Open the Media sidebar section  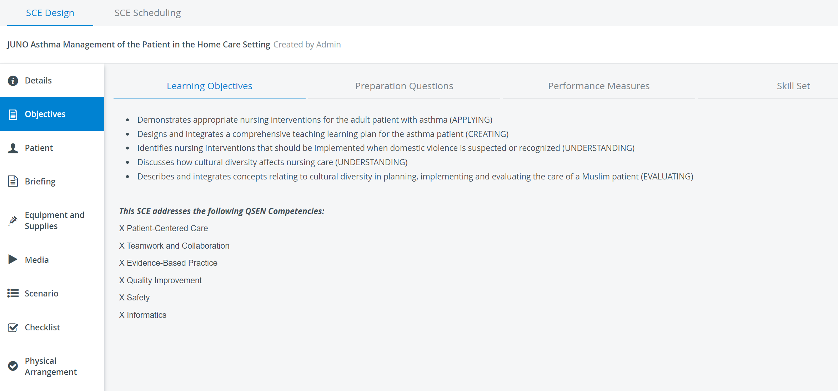[52, 260]
